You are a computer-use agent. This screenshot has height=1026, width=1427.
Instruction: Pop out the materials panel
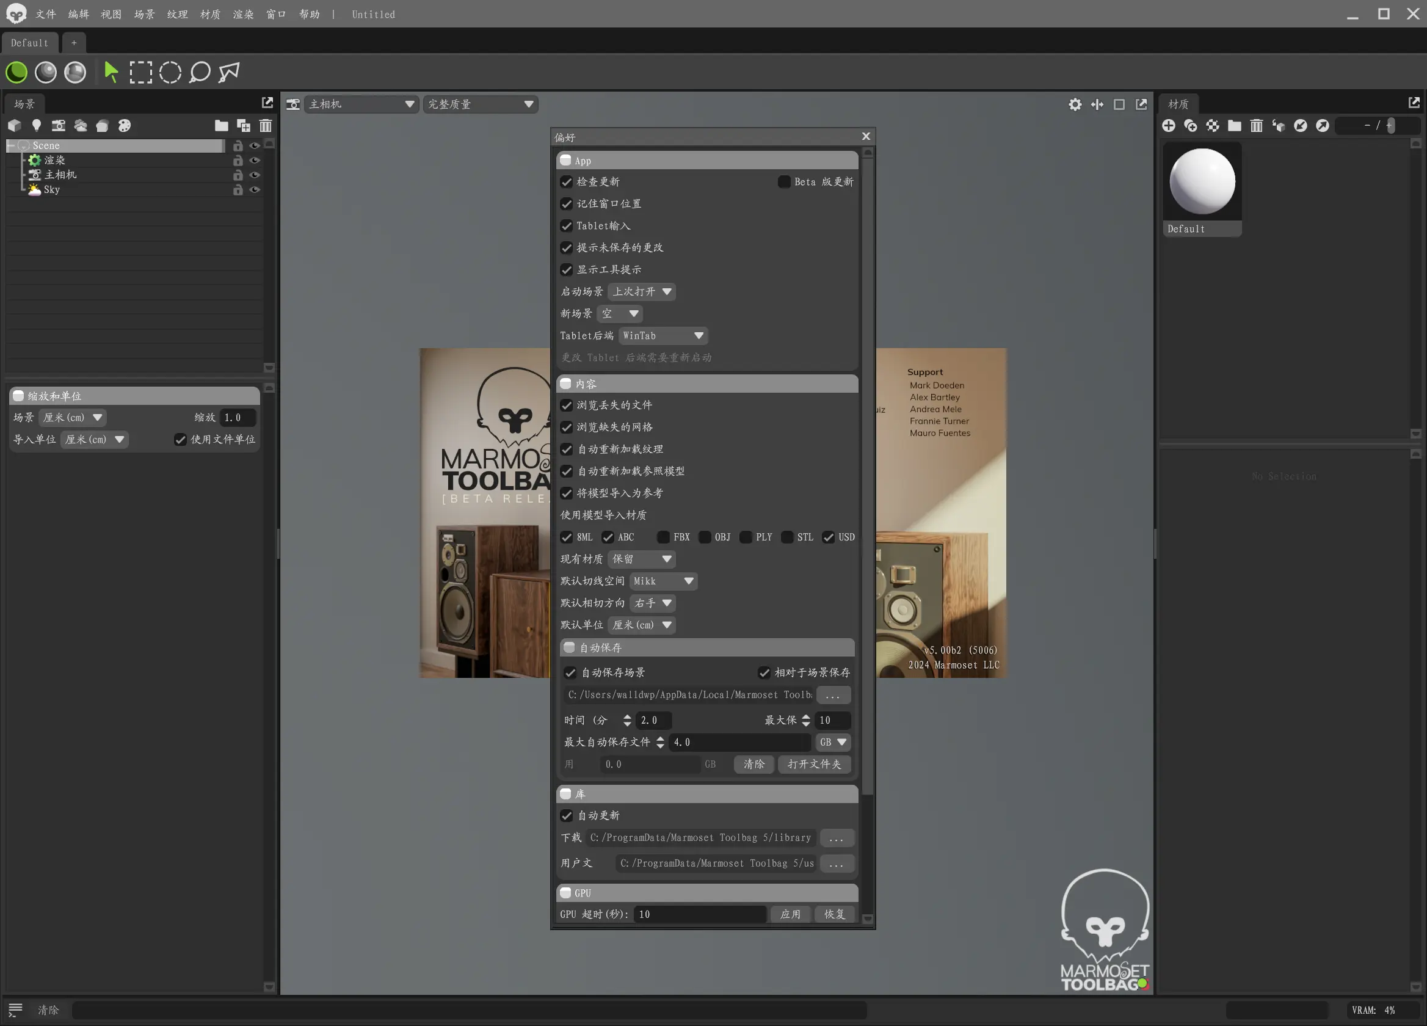coord(1414,103)
